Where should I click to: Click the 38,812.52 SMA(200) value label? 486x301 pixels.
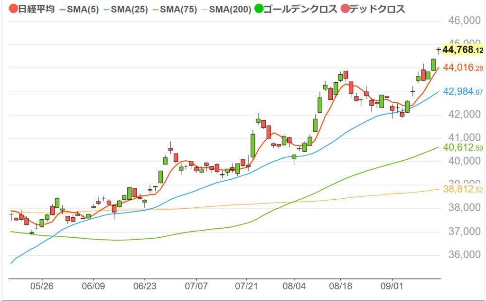click(x=462, y=190)
